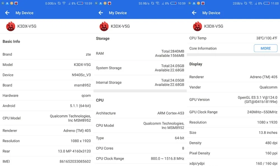Screen dimensions: 280x166
Task: Select the Density value 480 dpi
Action: pos(271,143)
